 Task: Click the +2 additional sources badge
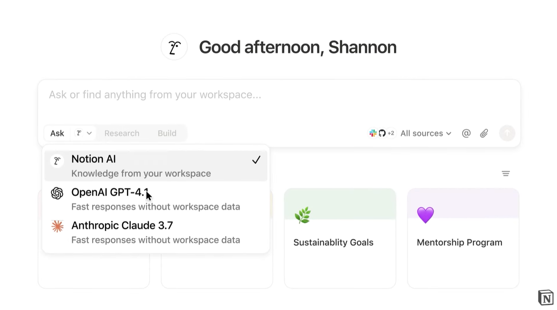coord(391,133)
